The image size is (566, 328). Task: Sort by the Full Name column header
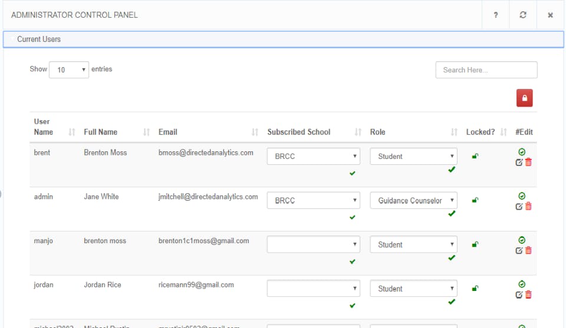tap(101, 132)
